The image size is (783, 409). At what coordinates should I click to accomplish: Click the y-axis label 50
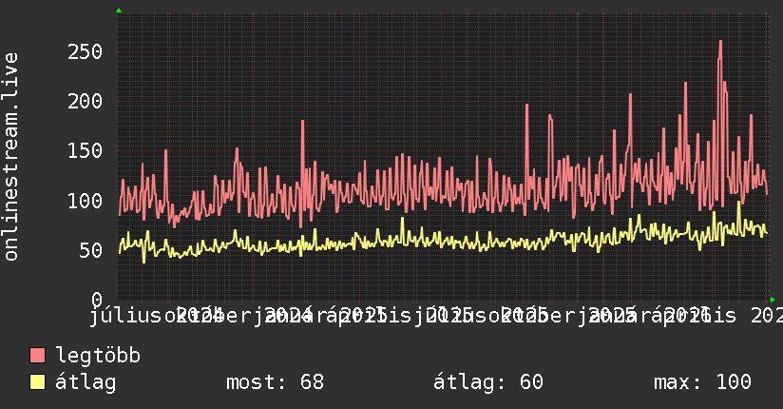(91, 250)
